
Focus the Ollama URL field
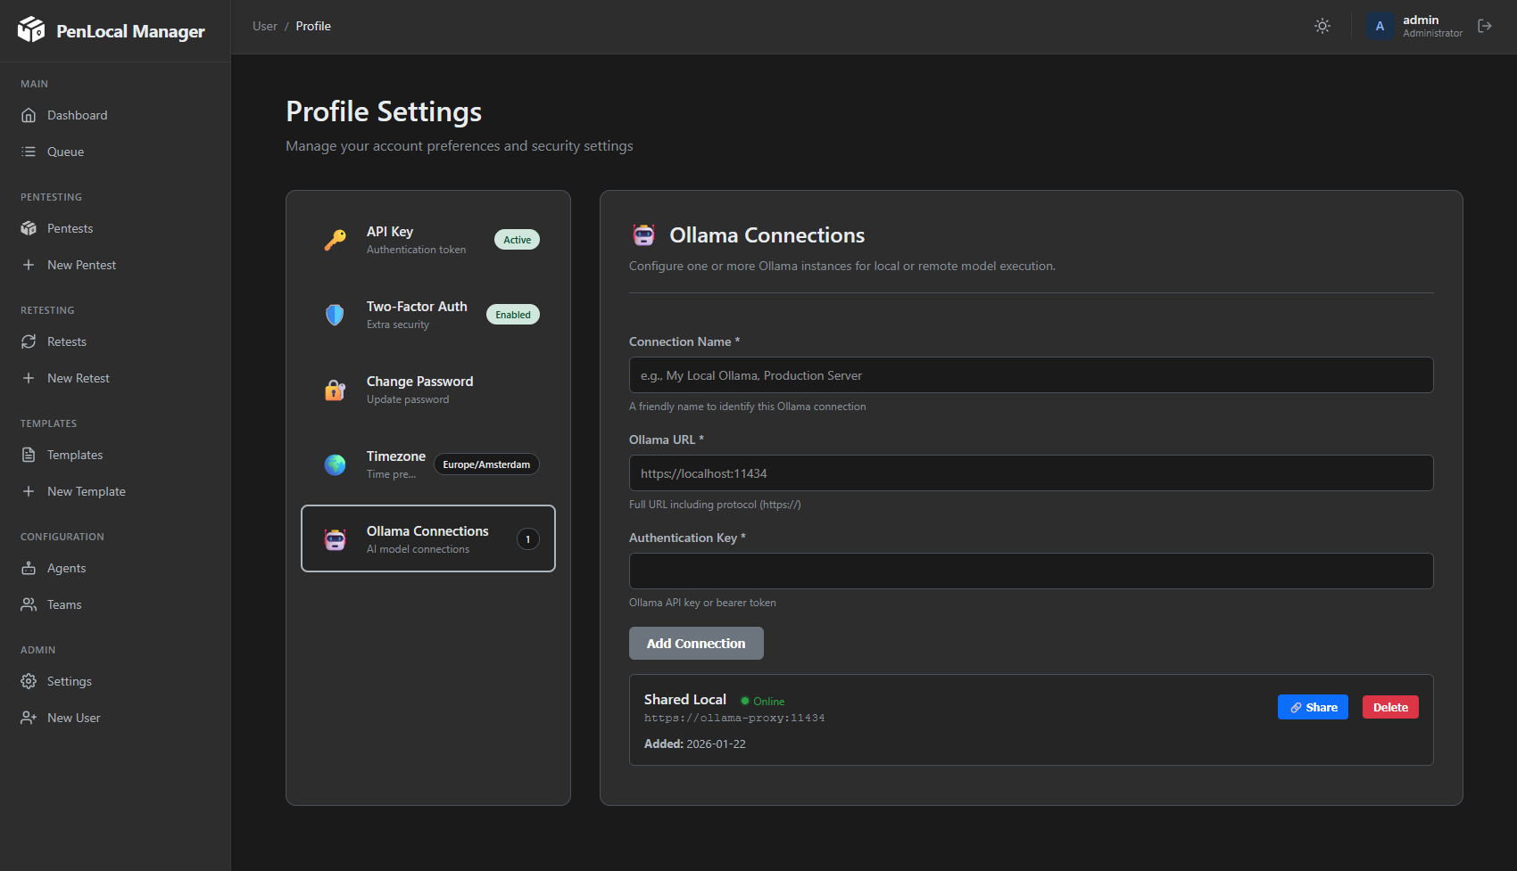point(1031,473)
